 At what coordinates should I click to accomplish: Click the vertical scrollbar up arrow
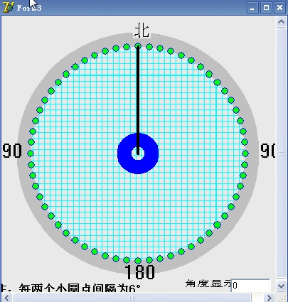(x=282, y=22)
